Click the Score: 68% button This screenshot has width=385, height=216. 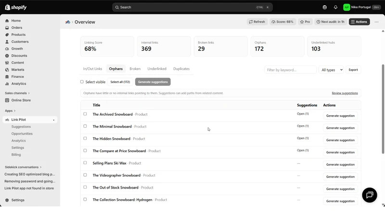[282, 22]
